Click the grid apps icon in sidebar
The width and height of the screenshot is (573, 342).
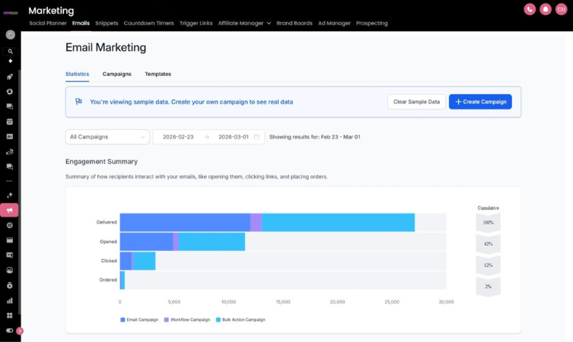[x=10, y=315]
